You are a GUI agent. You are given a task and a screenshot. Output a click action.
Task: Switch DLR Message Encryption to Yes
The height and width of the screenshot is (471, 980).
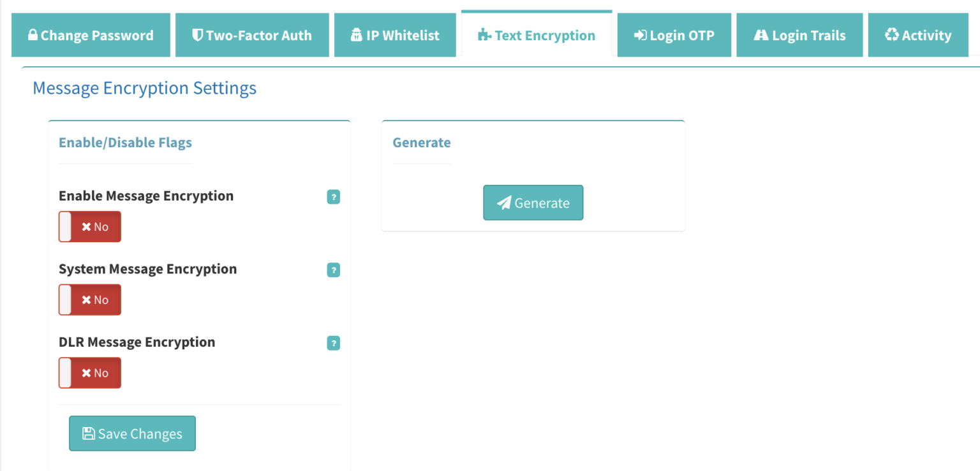click(89, 373)
